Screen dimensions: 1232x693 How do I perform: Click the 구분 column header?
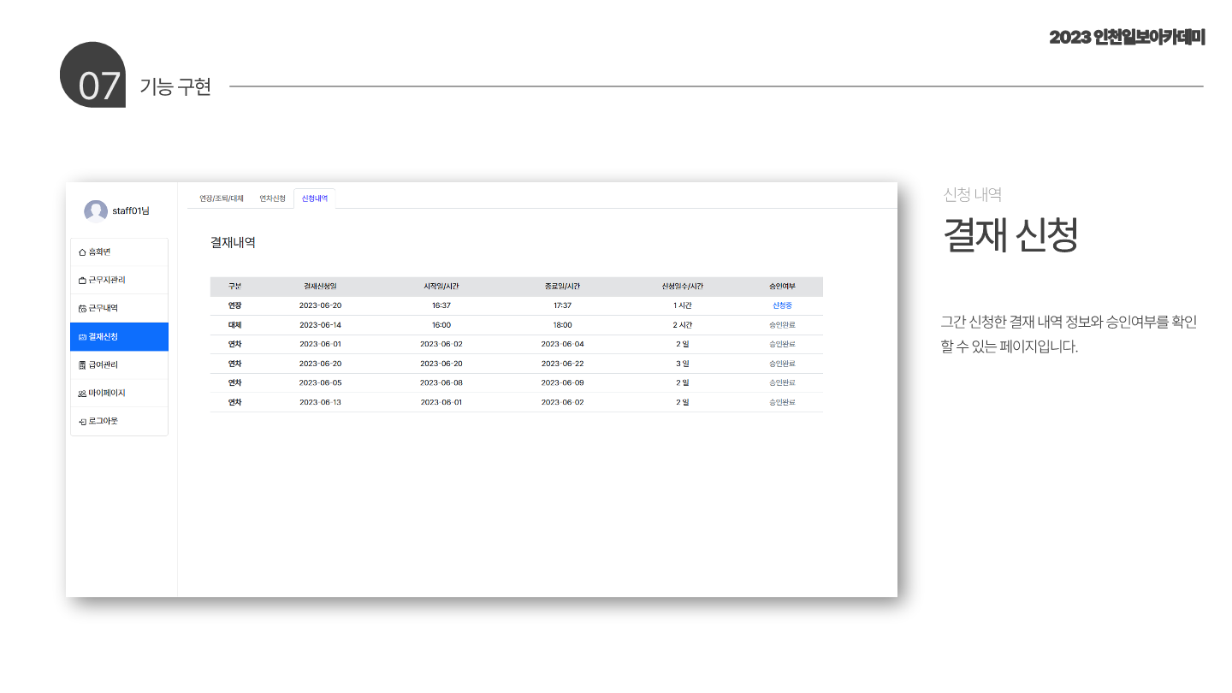coord(234,286)
